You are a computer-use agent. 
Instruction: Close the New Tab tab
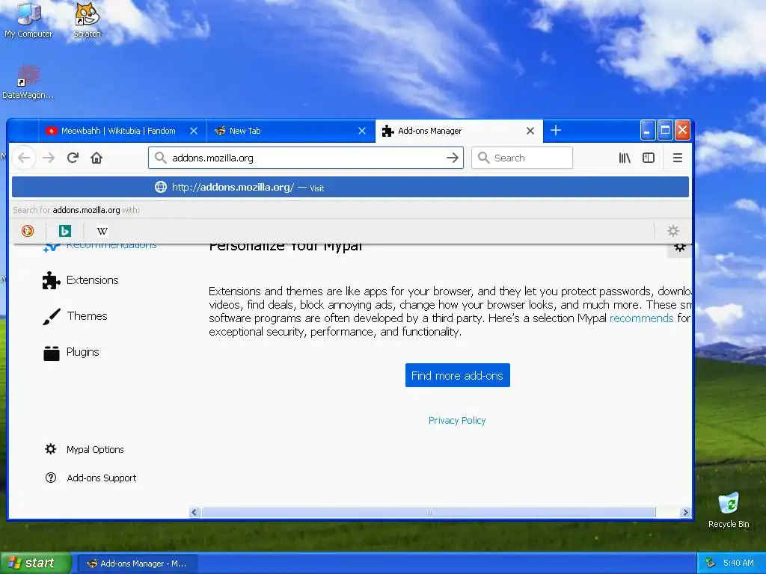(x=362, y=131)
